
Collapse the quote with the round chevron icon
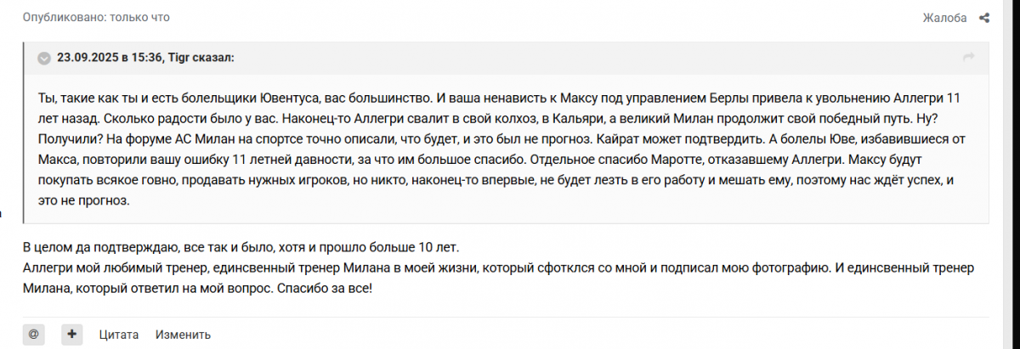[43, 58]
